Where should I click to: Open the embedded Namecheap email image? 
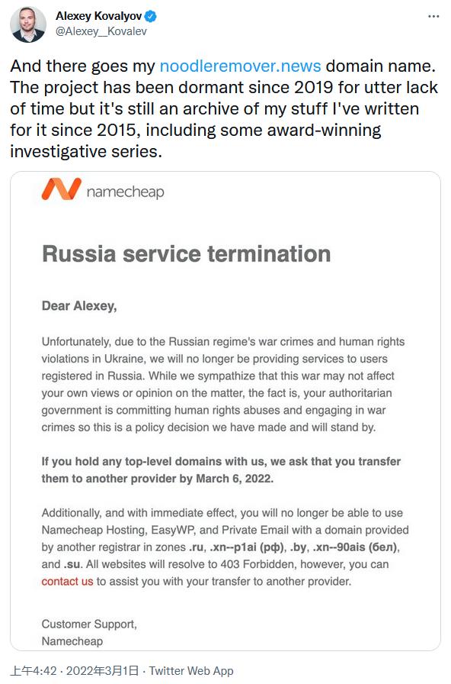[225, 411]
